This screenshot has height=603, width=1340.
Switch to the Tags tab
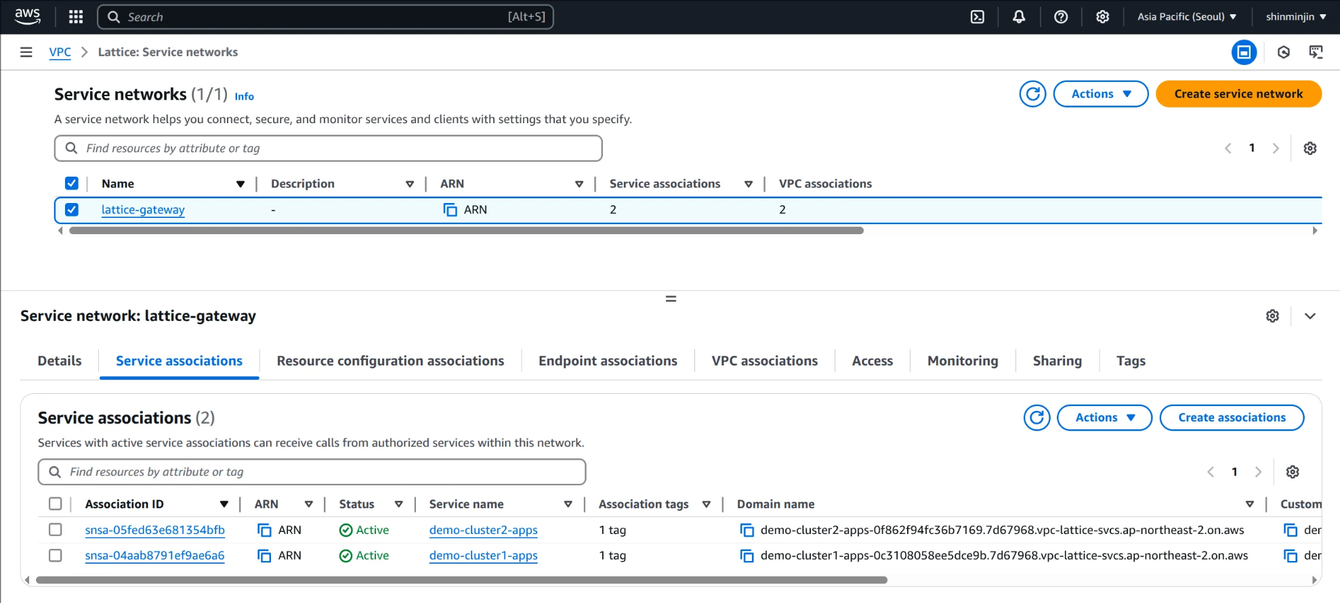click(x=1131, y=361)
